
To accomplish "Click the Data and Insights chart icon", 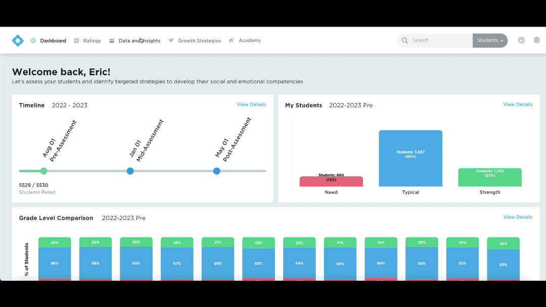I will point(112,41).
